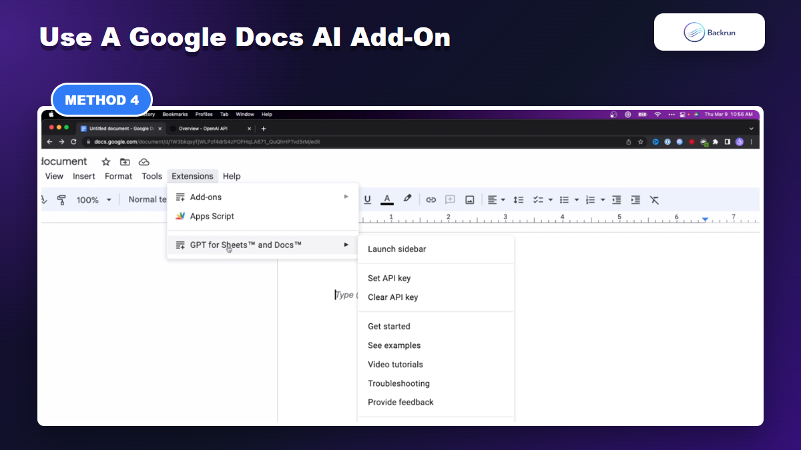Expand the GPT for Sheets submenu arrow
Image resolution: width=801 pixels, height=450 pixels.
[346, 245]
